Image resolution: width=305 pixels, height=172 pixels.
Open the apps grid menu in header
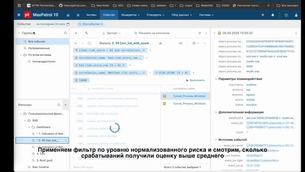(19, 15)
